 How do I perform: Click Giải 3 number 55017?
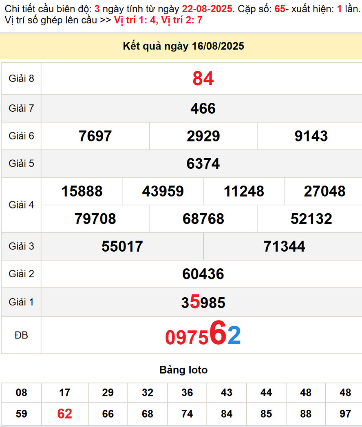click(x=122, y=246)
